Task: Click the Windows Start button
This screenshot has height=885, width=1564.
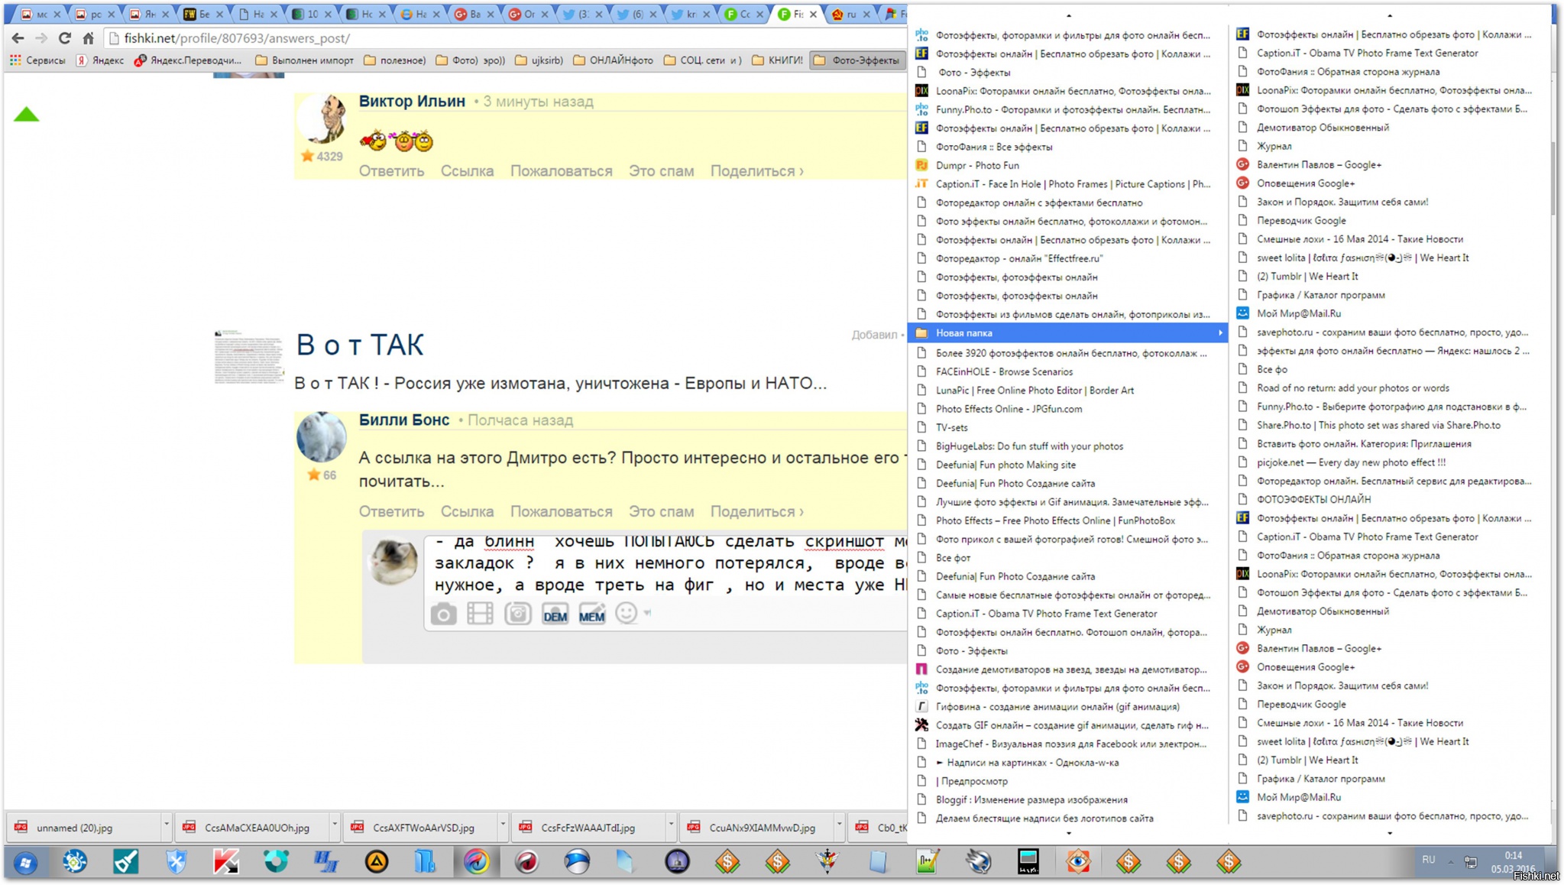Action: (25, 863)
